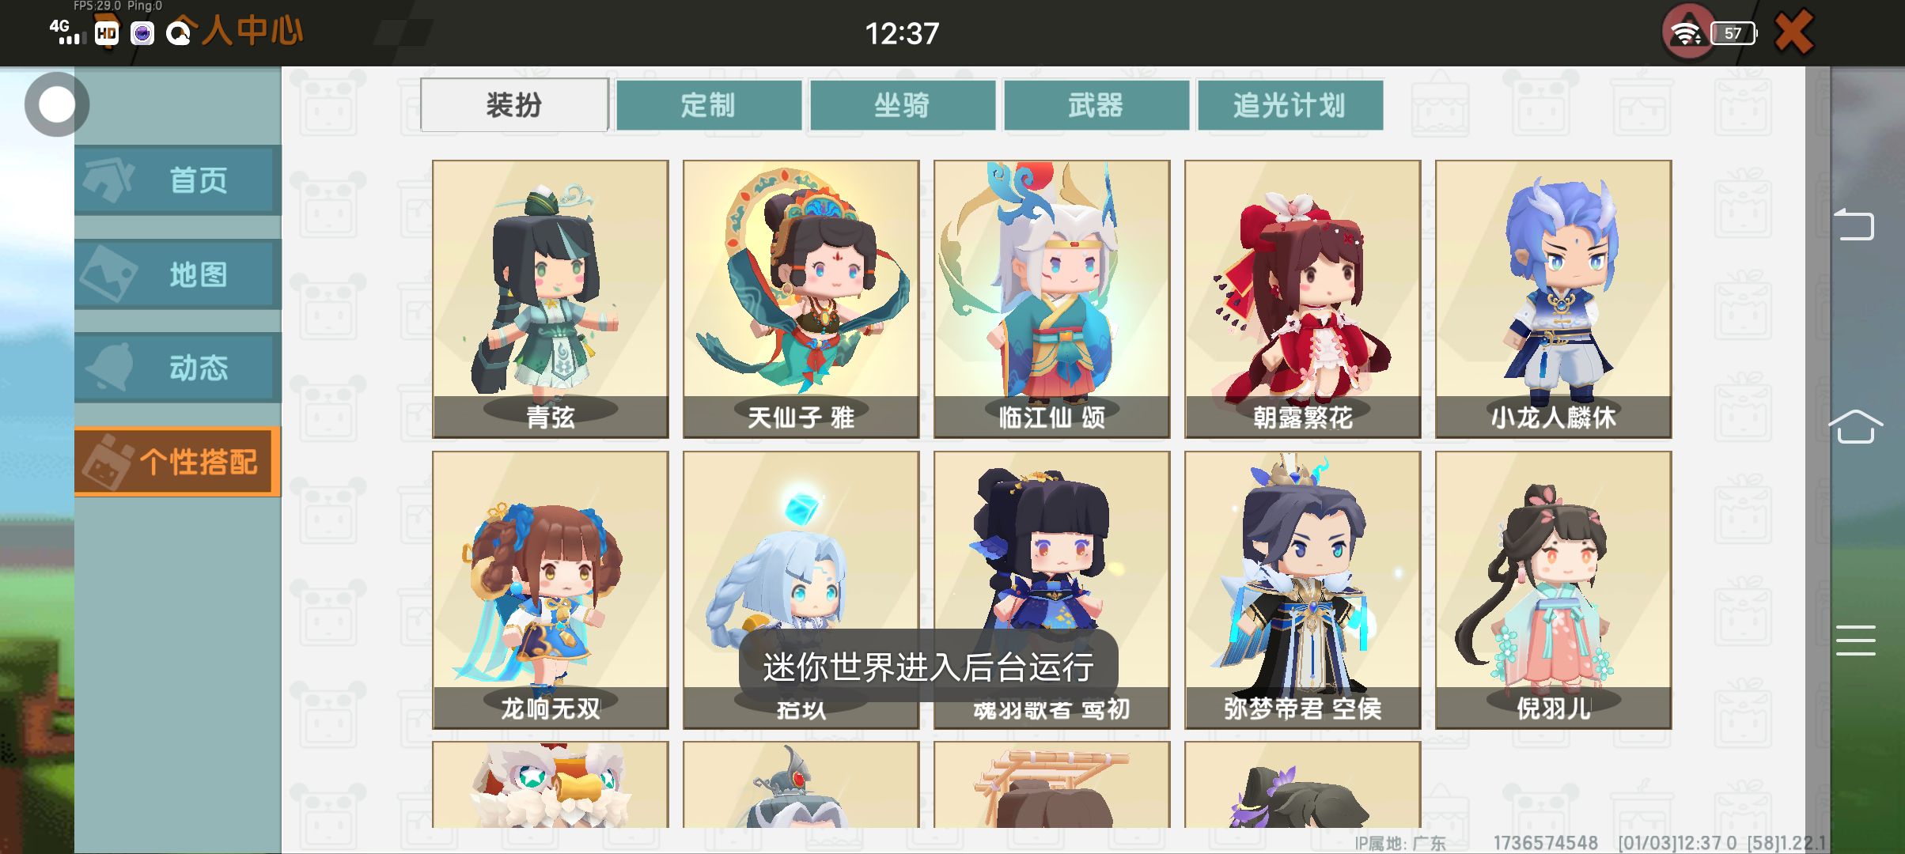This screenshot has width=1905, height=854.
Task: Pick the 朝露繁花 skin thumbnail
Action: pyautogui.click(x=1303, y=299)
